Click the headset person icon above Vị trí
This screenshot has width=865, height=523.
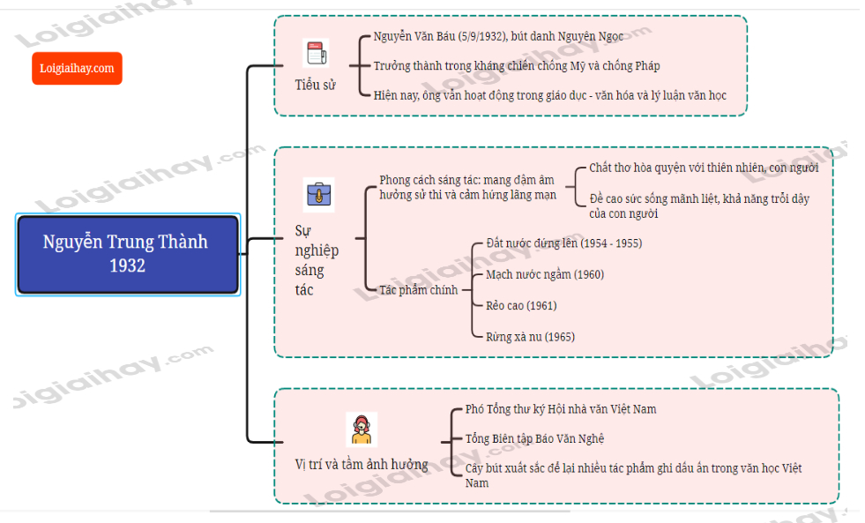[361, 430]
